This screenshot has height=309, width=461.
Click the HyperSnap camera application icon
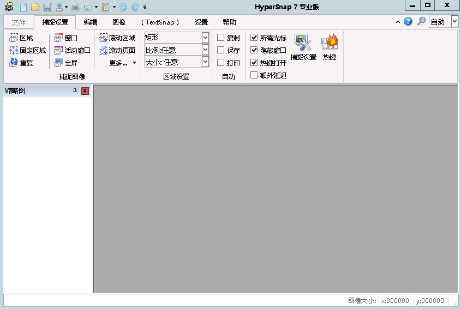click(9, 7)
